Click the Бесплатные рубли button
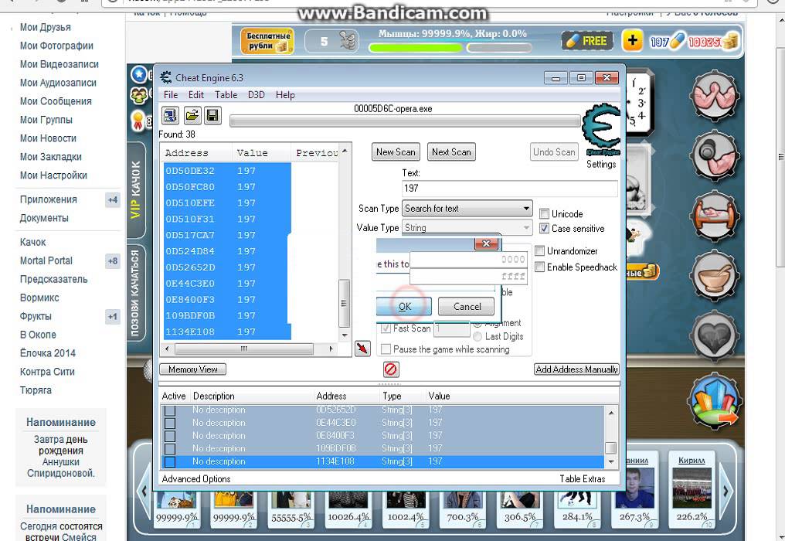Image resolution: width=785 pixels, height=541 pixels. coord(267,41)
